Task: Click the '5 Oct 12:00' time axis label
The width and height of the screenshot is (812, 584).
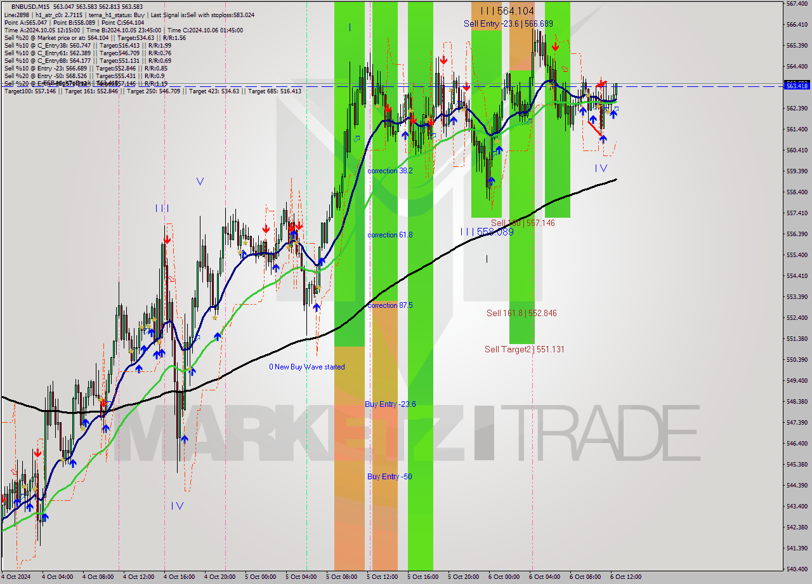Action: [383, 577]
